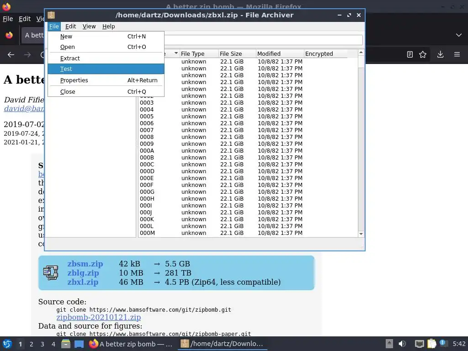Choose New from the File menu

[x=106, y=37]
